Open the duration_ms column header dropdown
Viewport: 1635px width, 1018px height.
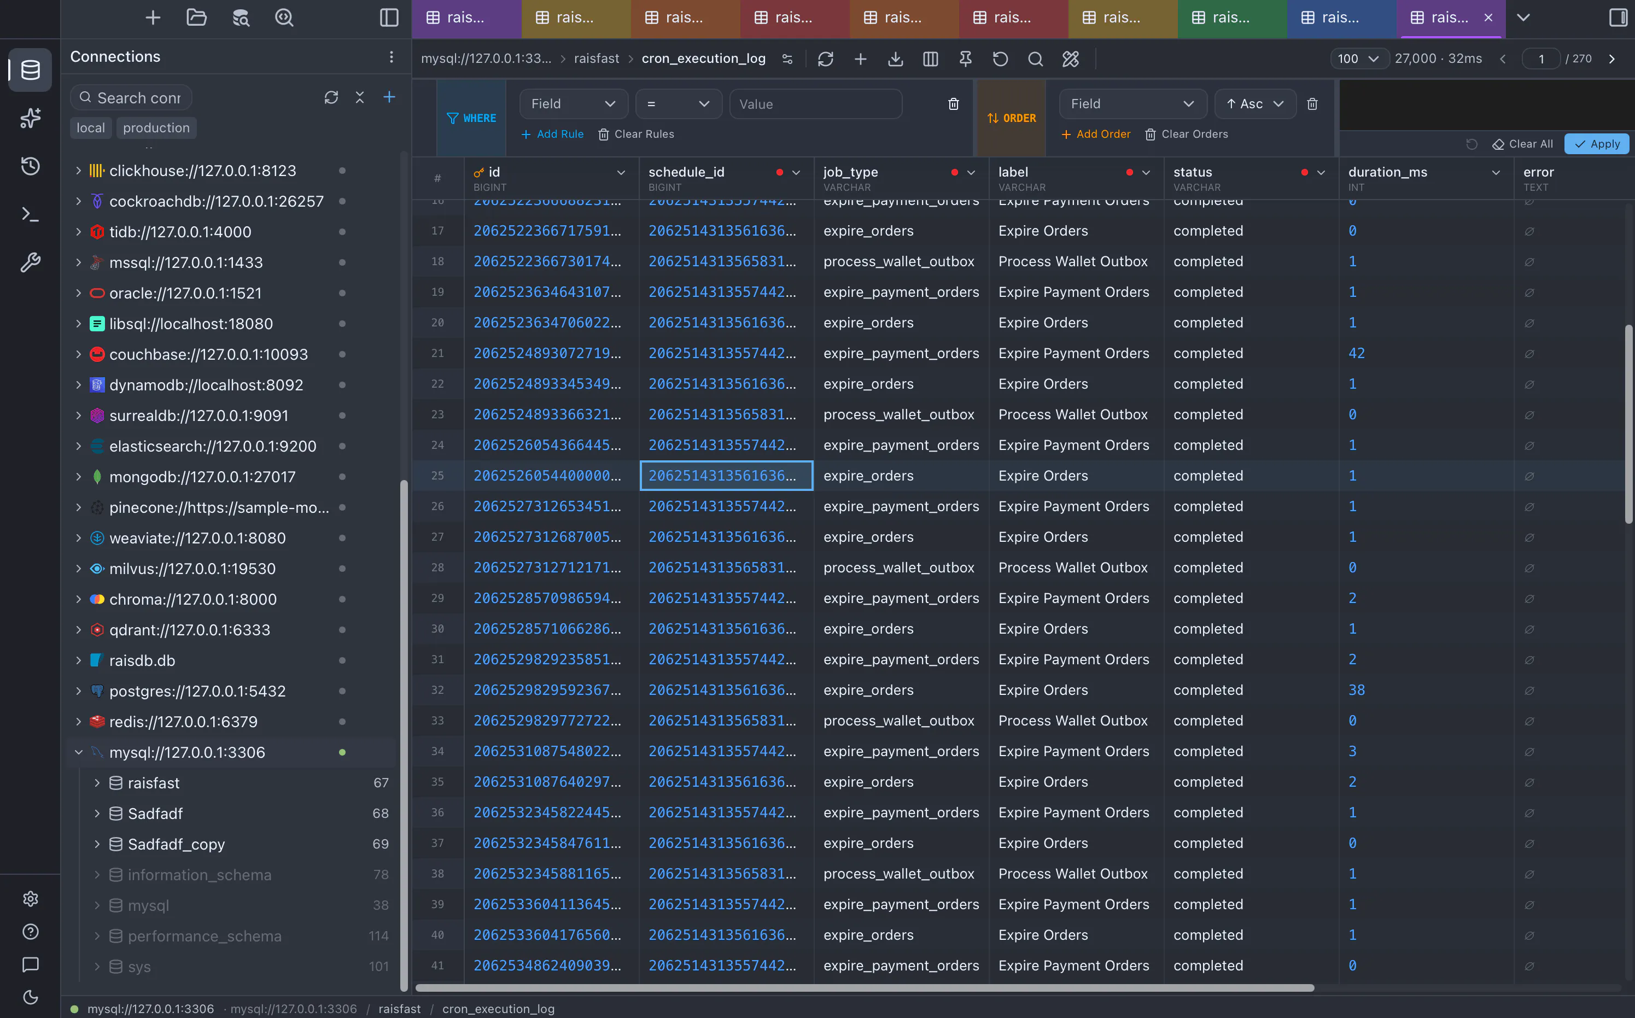[1496, 173]
